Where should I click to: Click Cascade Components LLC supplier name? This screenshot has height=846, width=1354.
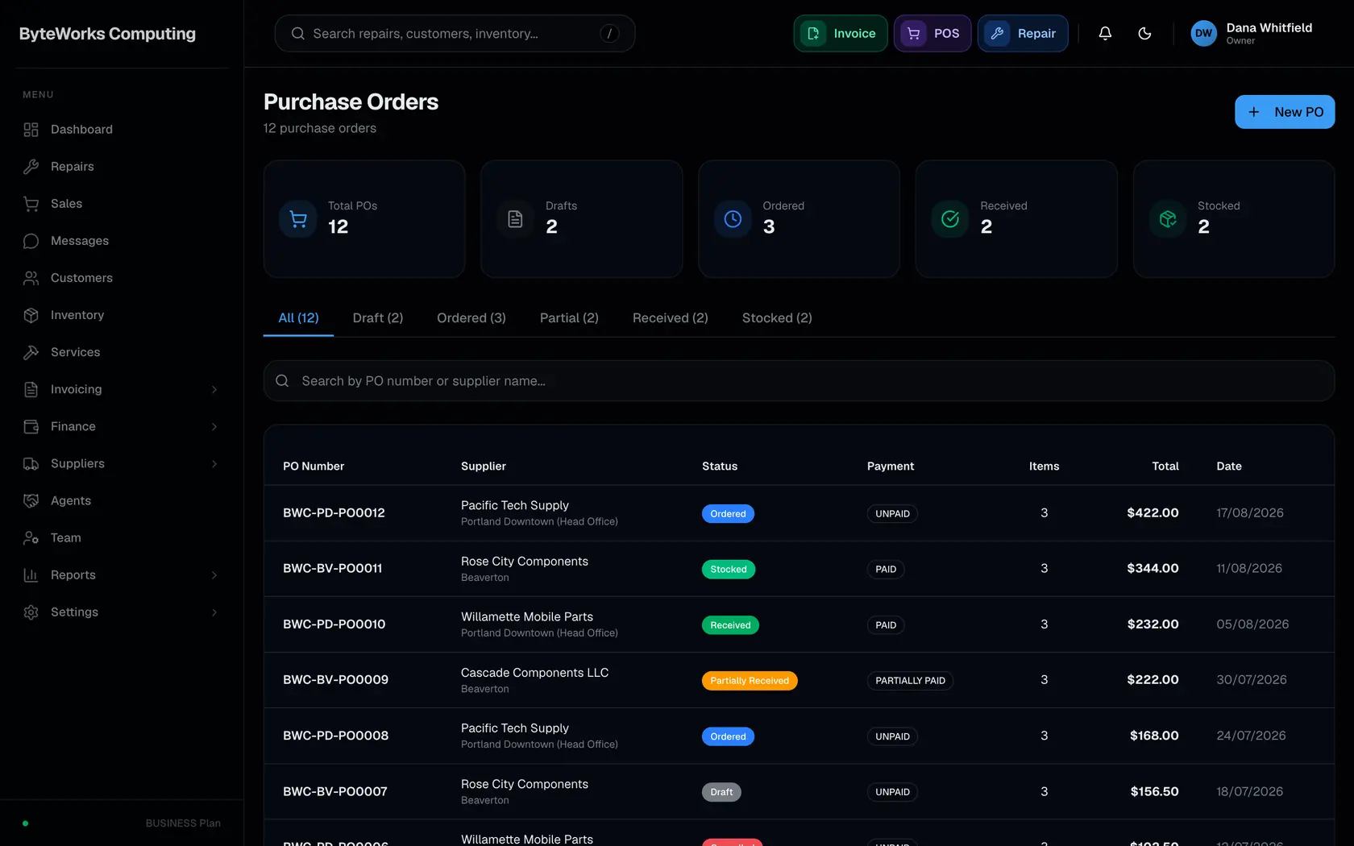(x=535, y=673)
